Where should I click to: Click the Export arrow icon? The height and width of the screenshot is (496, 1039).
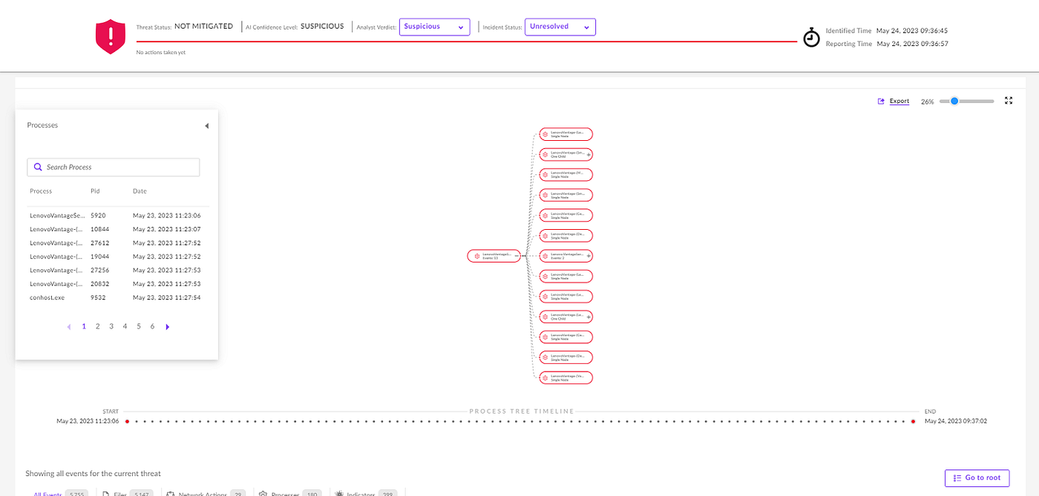[x=881, y=102]
